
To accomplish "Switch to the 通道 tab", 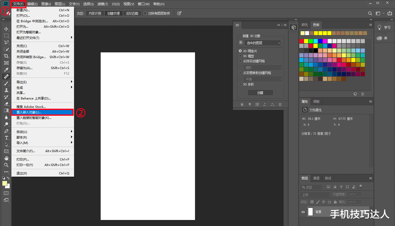I will [x=316, y=178].
